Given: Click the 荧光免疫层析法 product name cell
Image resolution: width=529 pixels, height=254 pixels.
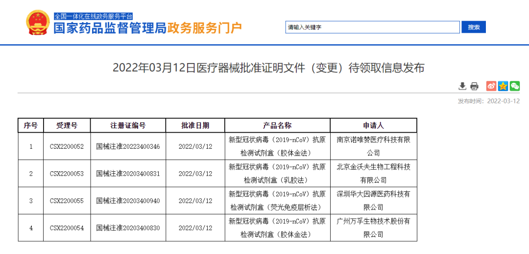Looking at the screenshot, I should [x=277, y=201].
